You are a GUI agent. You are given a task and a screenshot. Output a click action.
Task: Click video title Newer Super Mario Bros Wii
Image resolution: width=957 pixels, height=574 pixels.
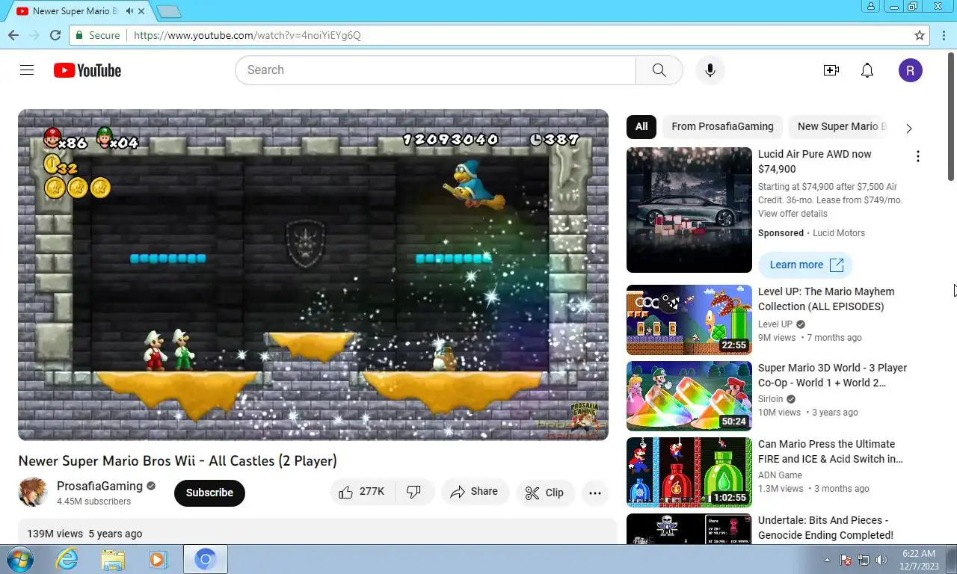click(177, 460)
